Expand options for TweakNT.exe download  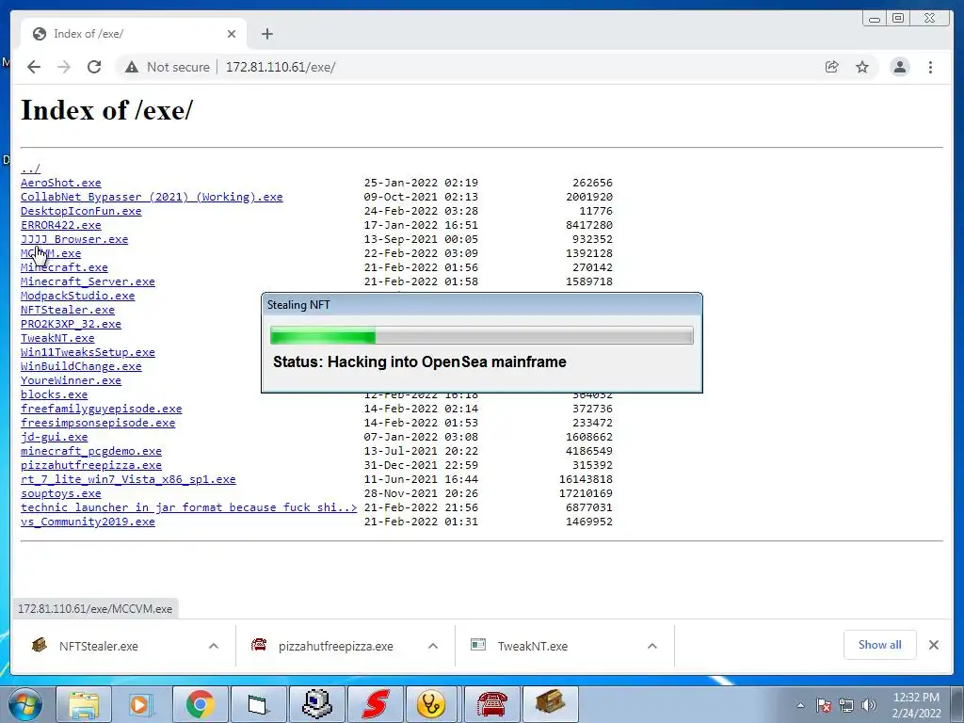[652, 646]
